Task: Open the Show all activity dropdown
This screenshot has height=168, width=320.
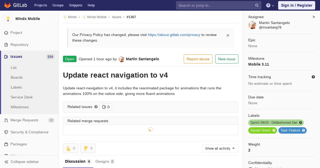Action: pyautogui.click(x=220, y=148)
